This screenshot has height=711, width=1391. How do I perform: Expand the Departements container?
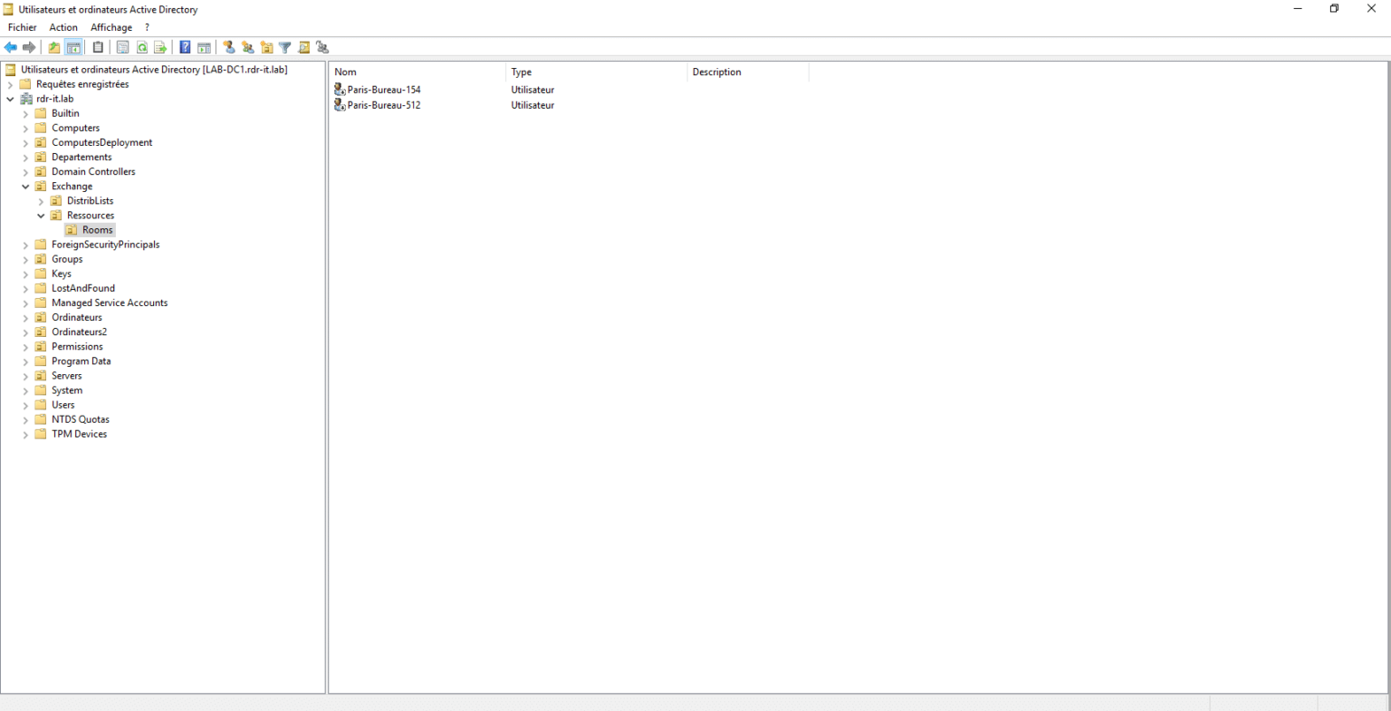25,157
